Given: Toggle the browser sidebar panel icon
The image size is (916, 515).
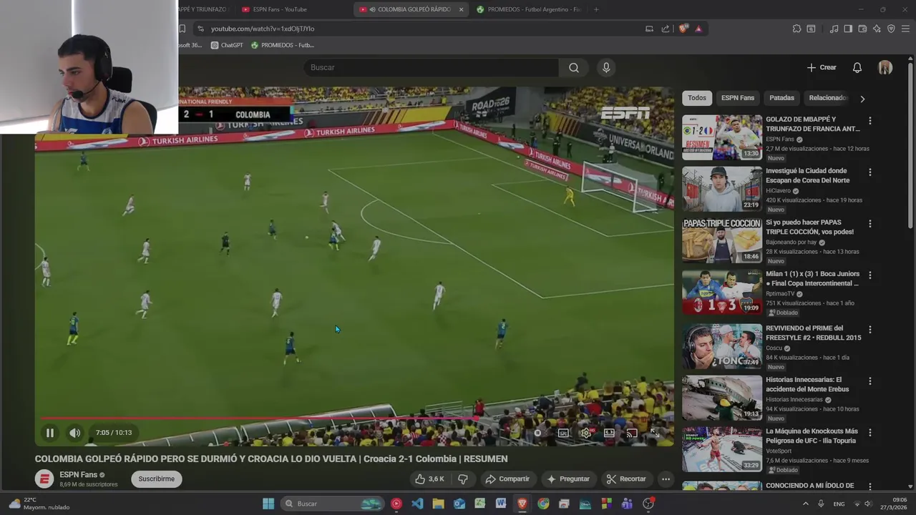Looking at the screenshot, I should coord(848,29).
